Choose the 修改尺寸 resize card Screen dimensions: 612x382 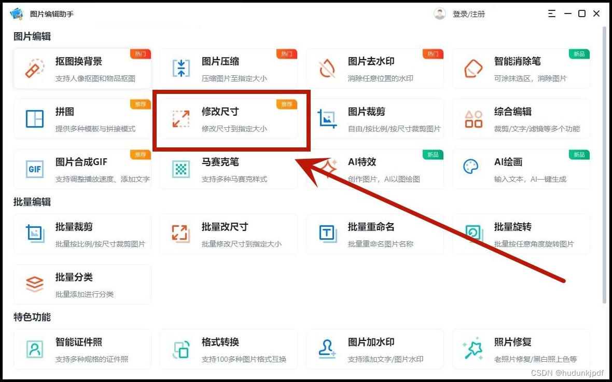click(229, 119)
